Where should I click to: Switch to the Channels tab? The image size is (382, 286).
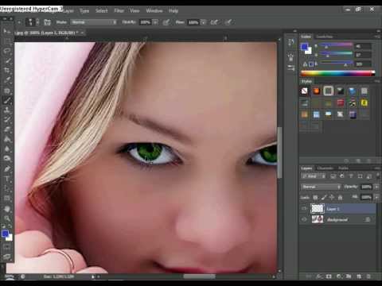point(325,168)
